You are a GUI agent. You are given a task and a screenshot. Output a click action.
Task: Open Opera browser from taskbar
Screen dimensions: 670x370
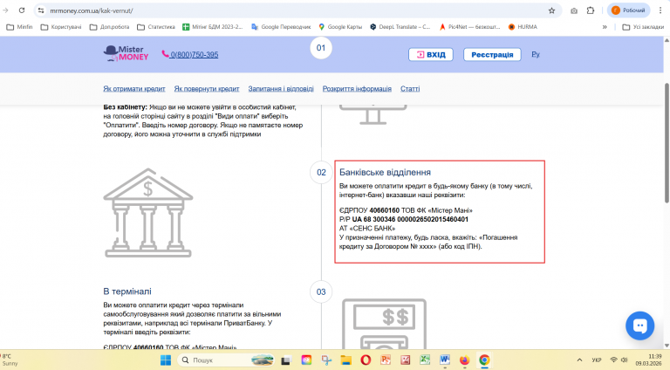pos(366,360)
